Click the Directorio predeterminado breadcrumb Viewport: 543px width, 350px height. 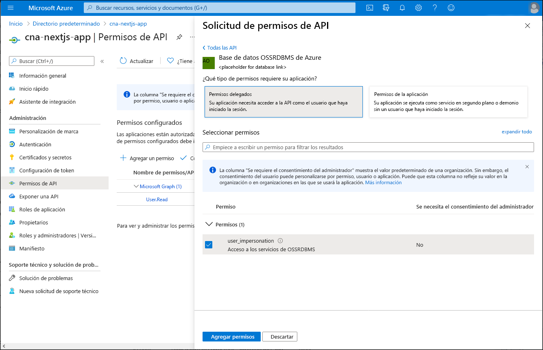pos(66,24)
